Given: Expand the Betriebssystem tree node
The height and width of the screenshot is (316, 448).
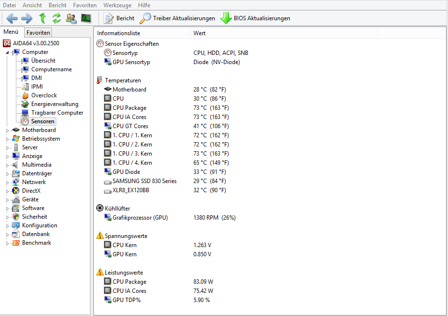Looking at the screenshot, I should (x=7, y=139).
